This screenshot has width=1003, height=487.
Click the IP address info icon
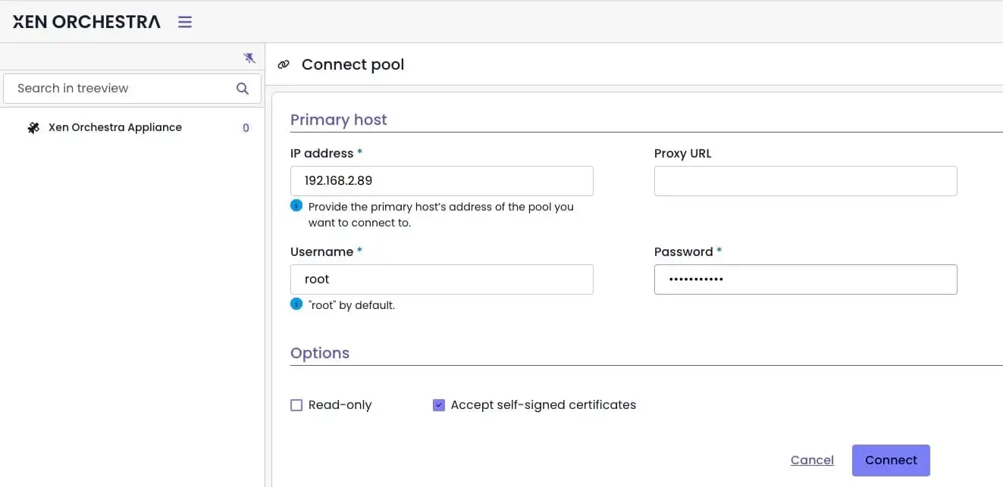tap(296, 206)
